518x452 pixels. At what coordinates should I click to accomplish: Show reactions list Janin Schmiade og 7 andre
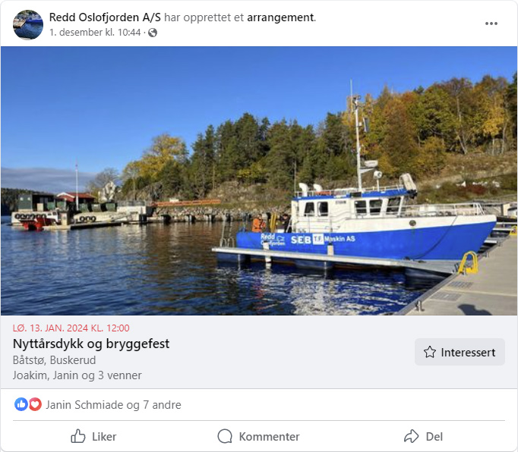tap(113, 405)
